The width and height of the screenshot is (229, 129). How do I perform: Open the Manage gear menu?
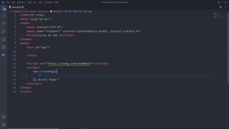point(4,125)
